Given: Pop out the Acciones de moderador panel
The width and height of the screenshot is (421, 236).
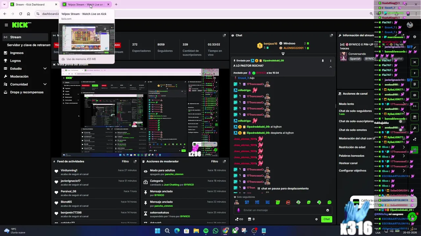Looking at the screenshot, I should click(224, 162).
